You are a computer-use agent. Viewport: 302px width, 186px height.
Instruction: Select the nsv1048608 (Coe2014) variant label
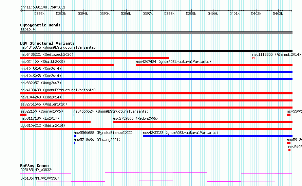coord(41,69)
